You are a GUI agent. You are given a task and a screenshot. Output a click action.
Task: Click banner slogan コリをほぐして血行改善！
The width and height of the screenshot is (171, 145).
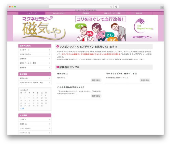coord(101,19)
